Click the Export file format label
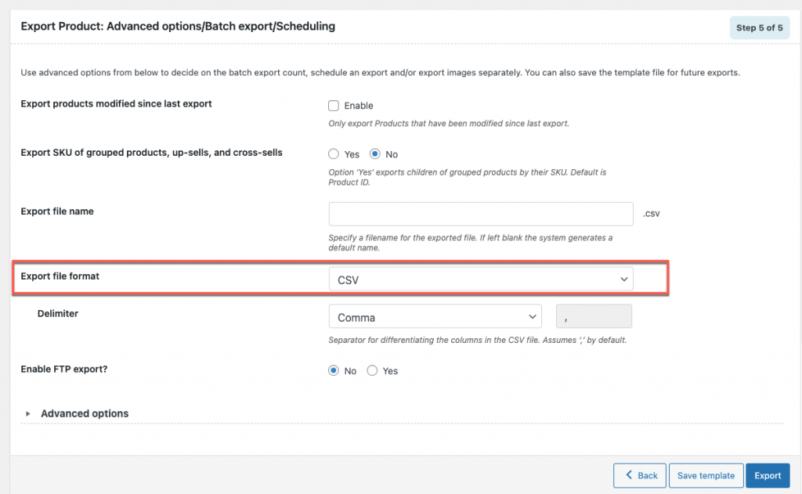The image size is (802, 494). (60, 276)
